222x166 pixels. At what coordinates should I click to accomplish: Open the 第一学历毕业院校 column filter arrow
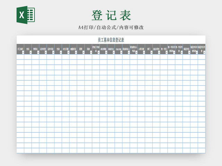(174, 53)
